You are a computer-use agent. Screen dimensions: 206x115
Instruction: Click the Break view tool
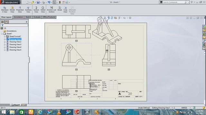click(x=60, y=9)
